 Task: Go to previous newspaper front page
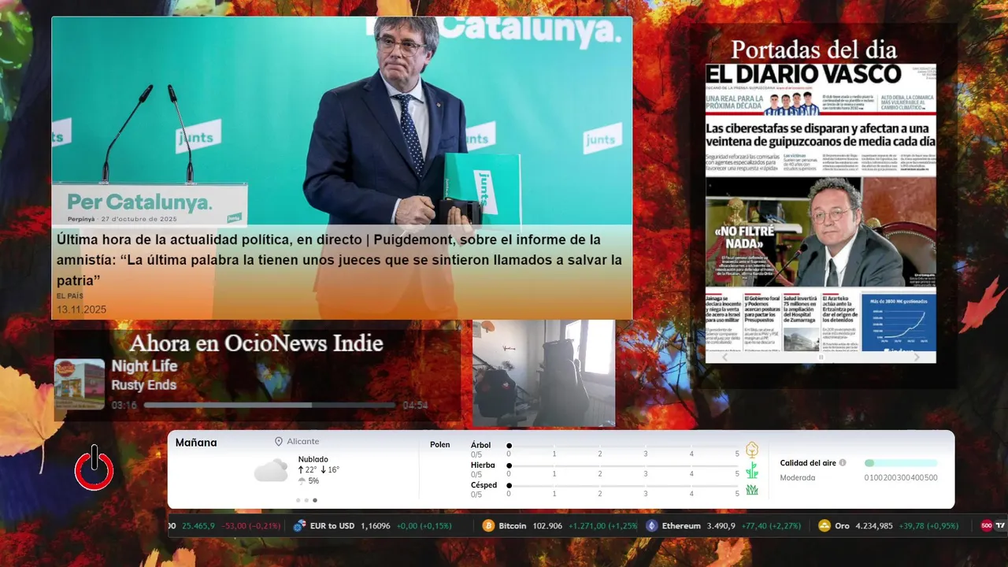[725, 357]
